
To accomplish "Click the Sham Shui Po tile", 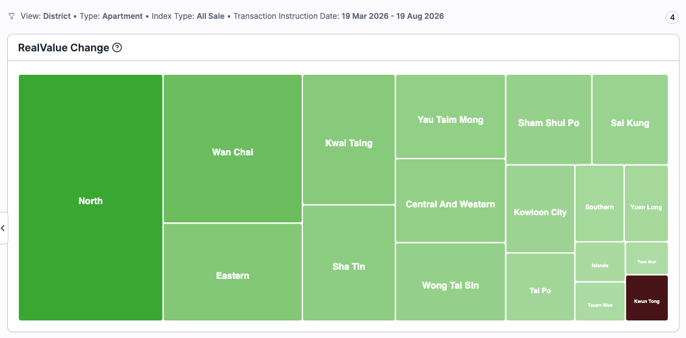I will click(x=549, y=120).
